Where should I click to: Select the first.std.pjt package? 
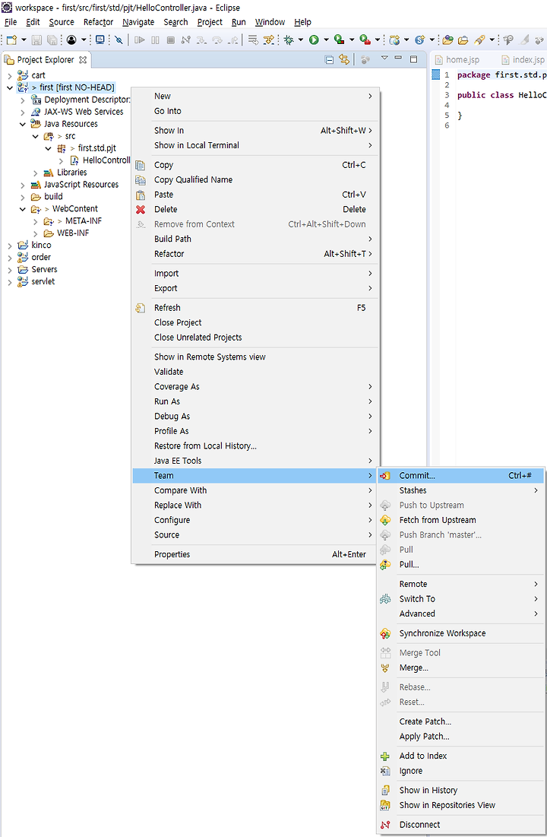96,148
